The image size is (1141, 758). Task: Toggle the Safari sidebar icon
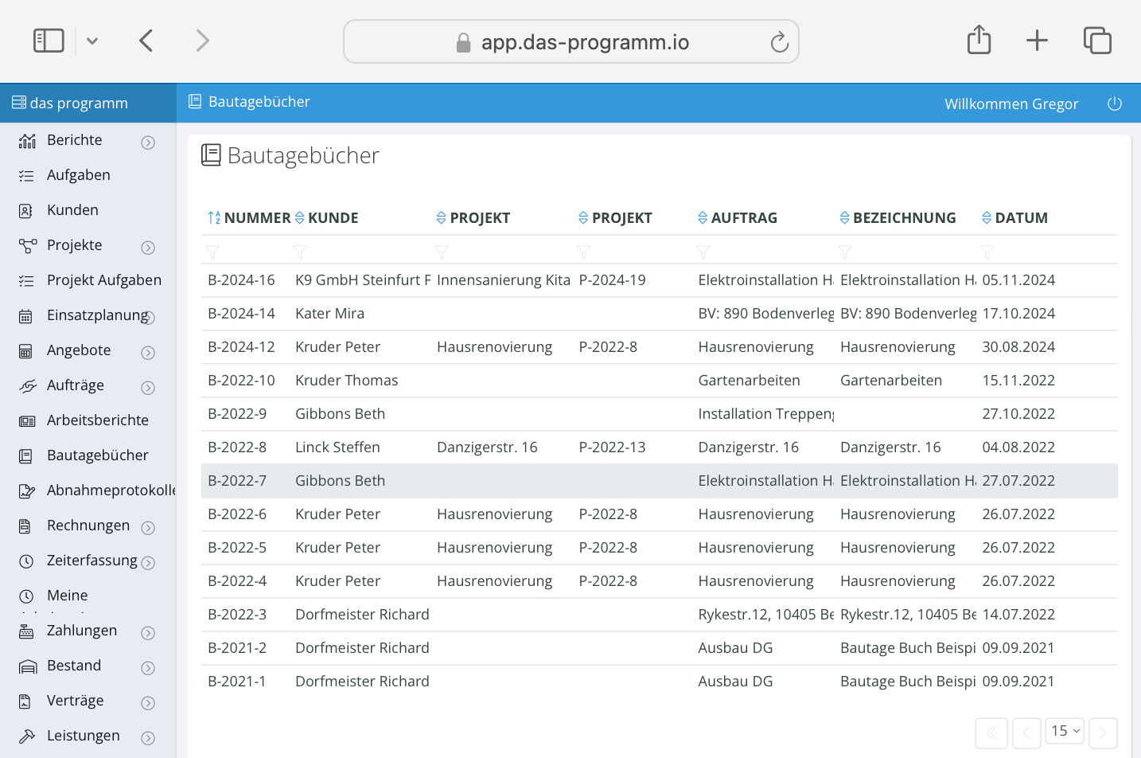click(x=49, y=41)
